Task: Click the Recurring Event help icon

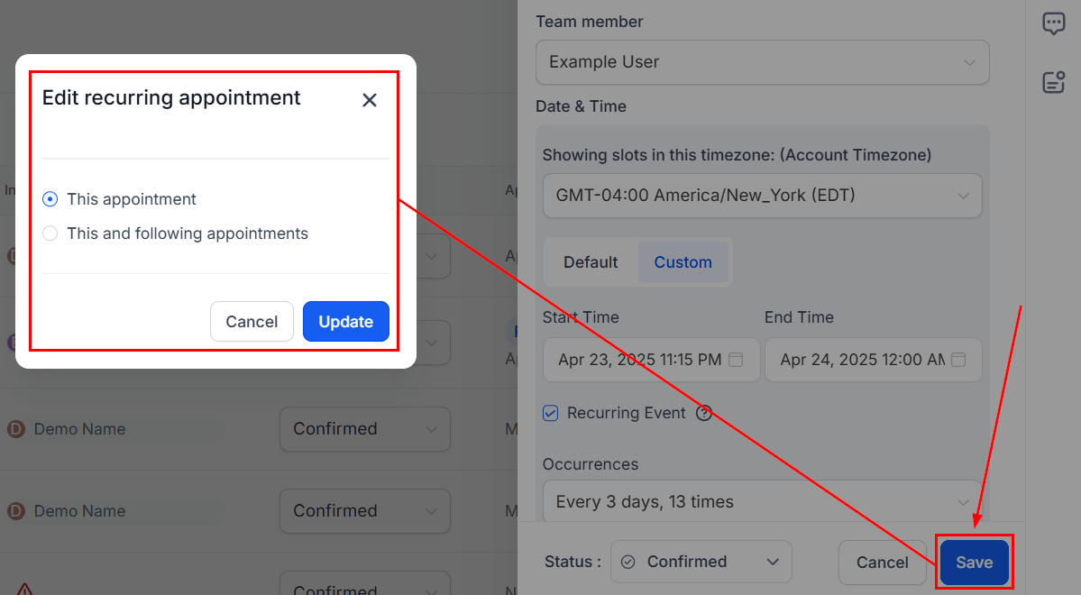Action: point(704,413)
